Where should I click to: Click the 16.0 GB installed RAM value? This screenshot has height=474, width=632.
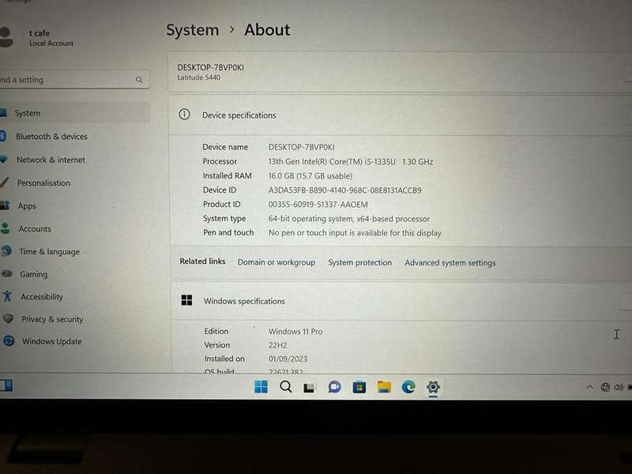pos(310,176)
